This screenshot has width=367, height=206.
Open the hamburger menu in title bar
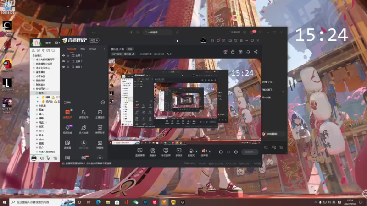tap(241, 40)
